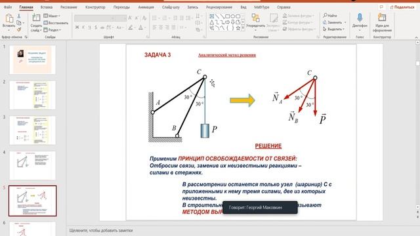420x236 pixels.
Task: Select the rectangle shape in shapes gallery
Action: 228,16
